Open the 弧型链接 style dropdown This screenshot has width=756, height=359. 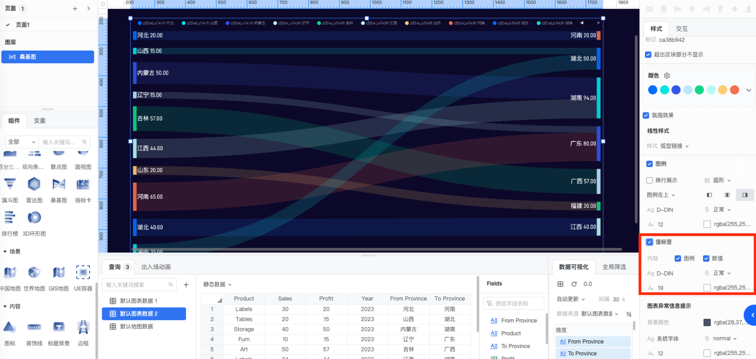[x=674, y=146]
